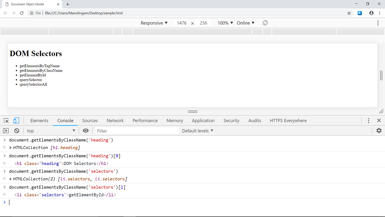Reload the sample.html page
385x217 pixels.
tap(22, 13)
